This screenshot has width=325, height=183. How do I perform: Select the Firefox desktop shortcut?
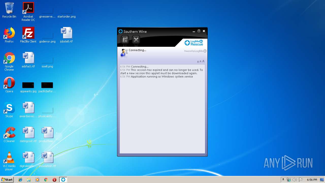coord(9,35)
